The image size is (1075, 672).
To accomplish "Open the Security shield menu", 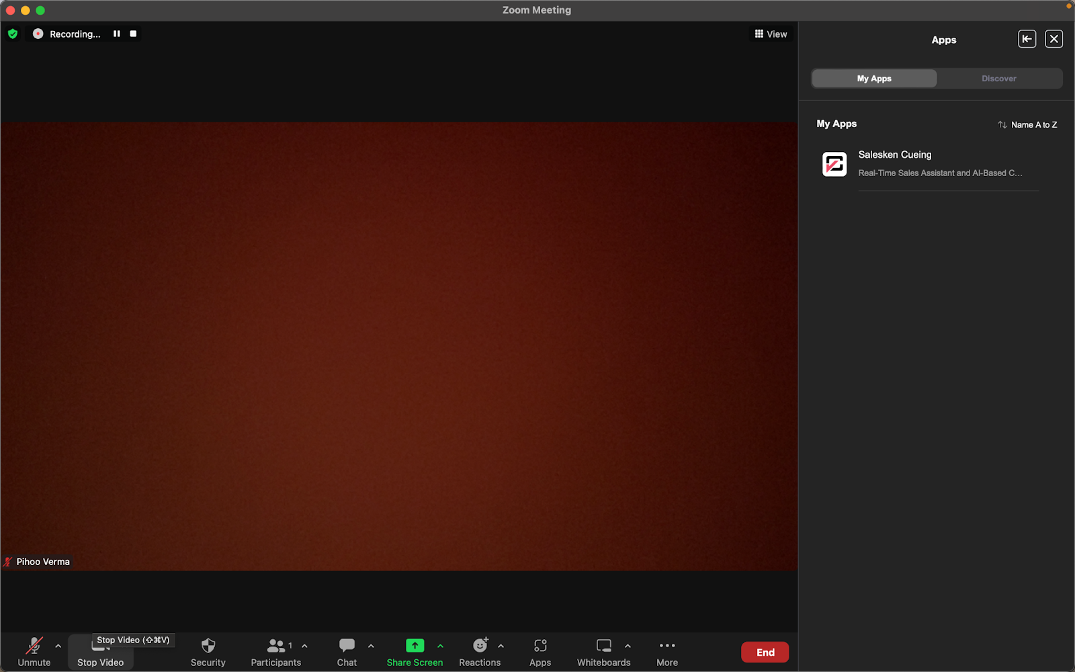I will [x=208, y=652].
